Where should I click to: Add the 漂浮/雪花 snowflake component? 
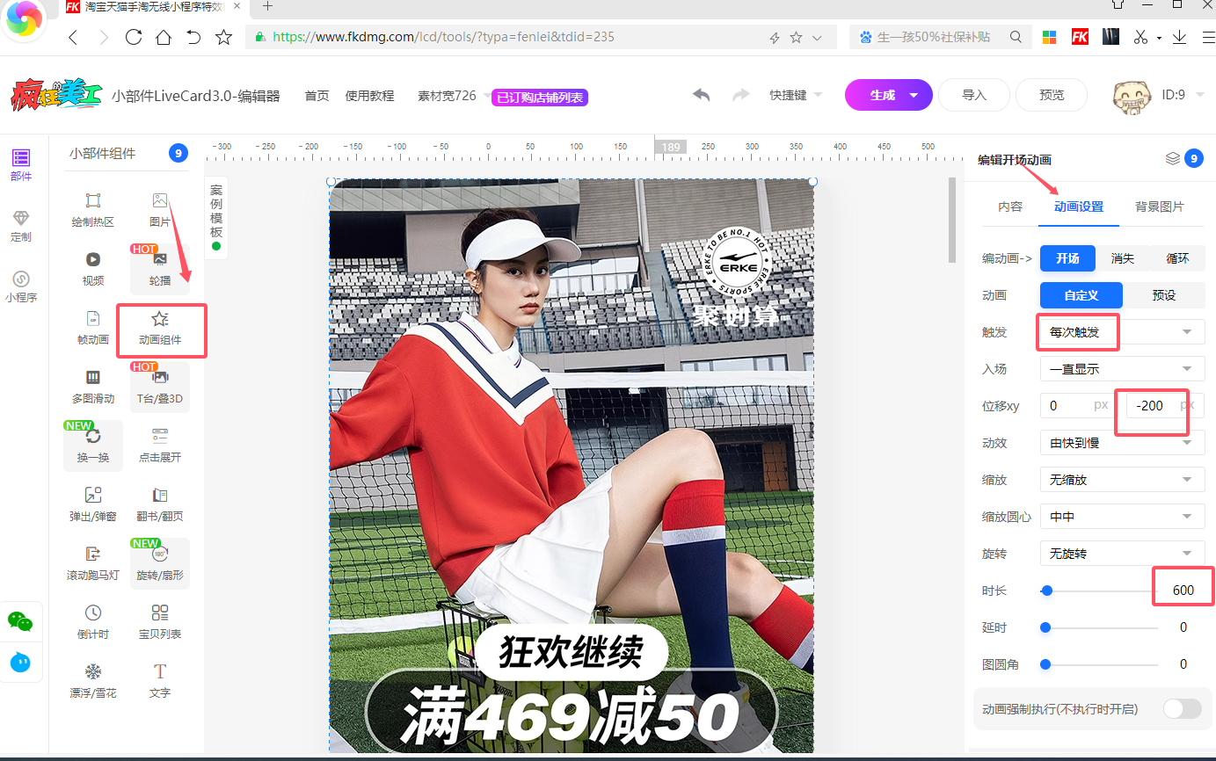pyautogui.click(x=93, y=681)
